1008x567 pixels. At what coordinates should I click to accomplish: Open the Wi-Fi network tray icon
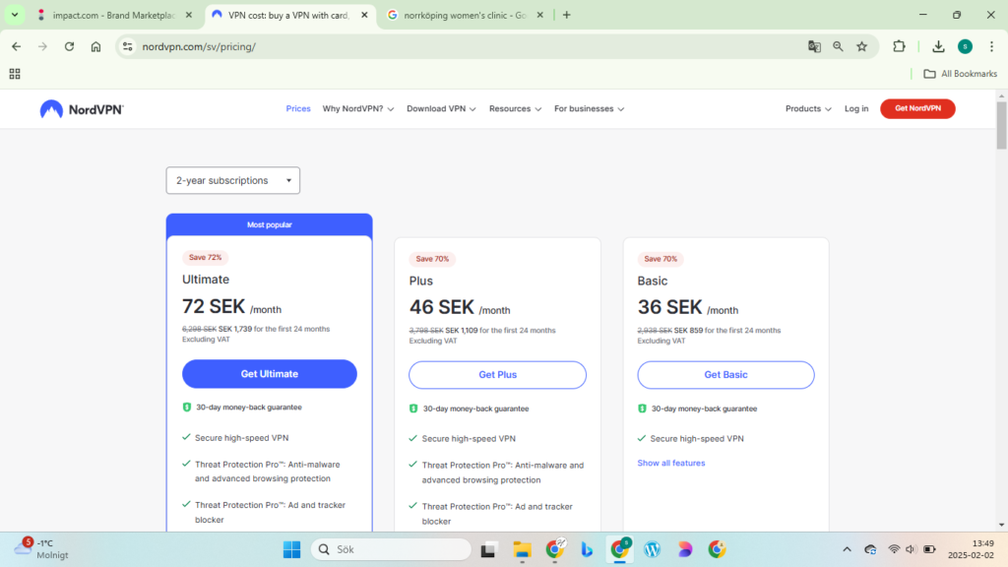tap(894, 549)
